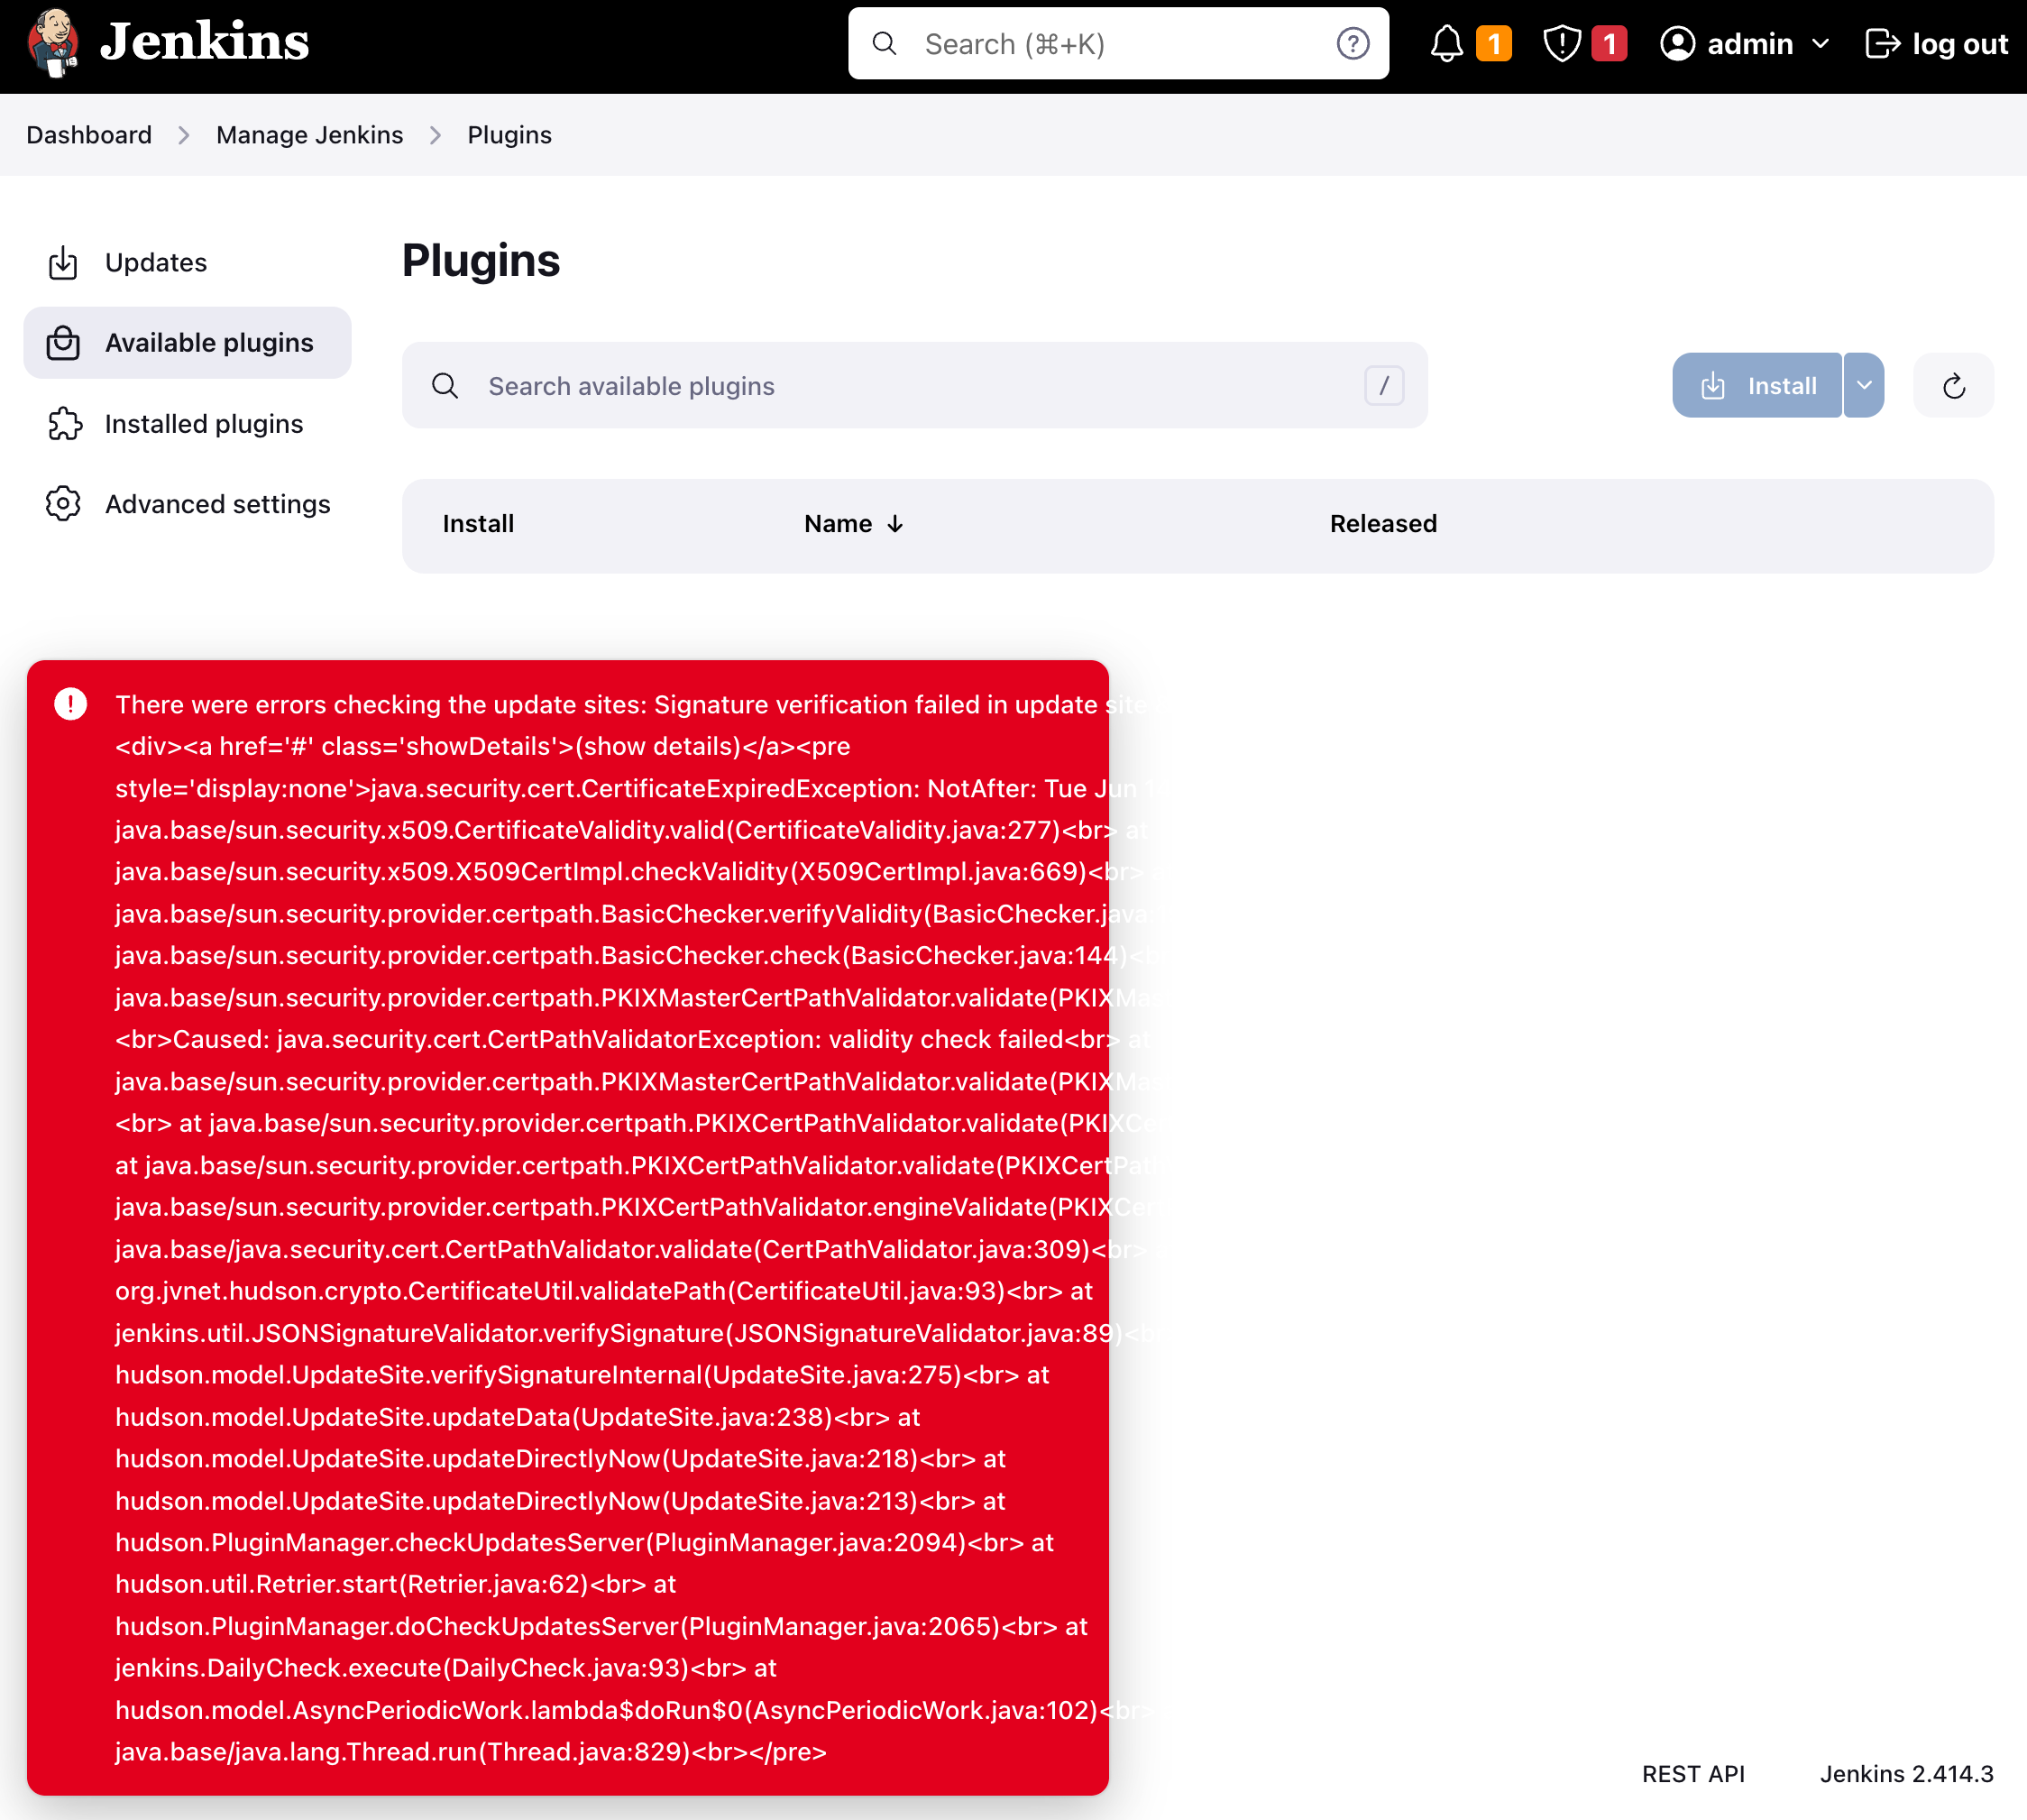Go to Manage Jenkins breadcrumb
The height and width of the screenshot is (1820, 2027).
pos(310,135)
